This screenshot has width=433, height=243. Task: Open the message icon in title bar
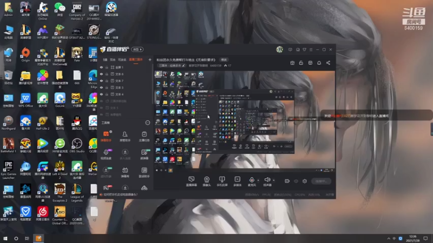point(290,50)
